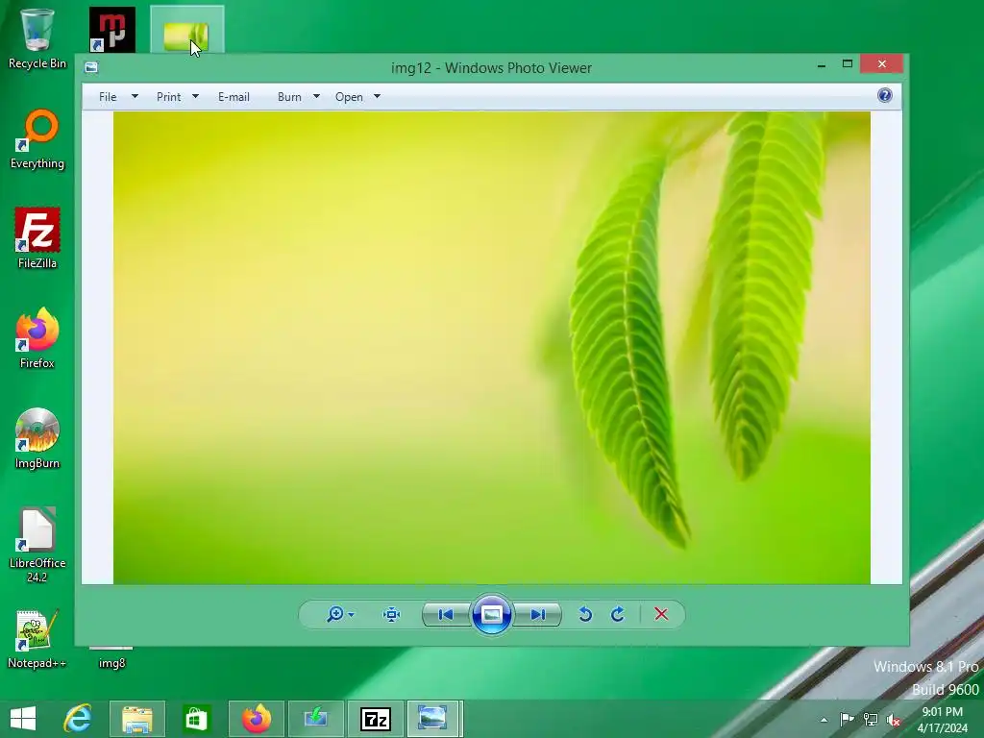Select the Recycle Bin desktop icon

tap(37, 38)
